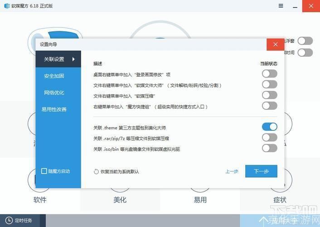Open the 安全加固 section
Screen dimensions: 320x227
pyautogui.click(x=54, y=76)
